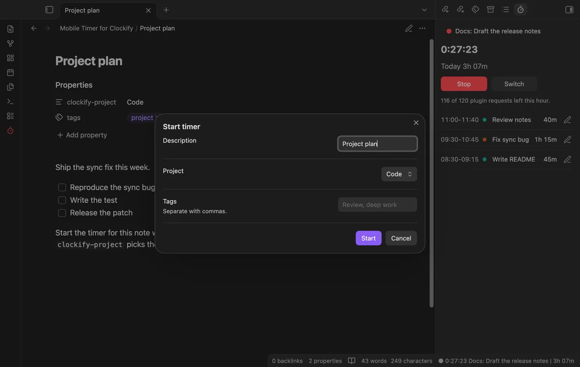The image size is (580, 367).
Task: Close the Start timer dialog
Action: (416, 123)
